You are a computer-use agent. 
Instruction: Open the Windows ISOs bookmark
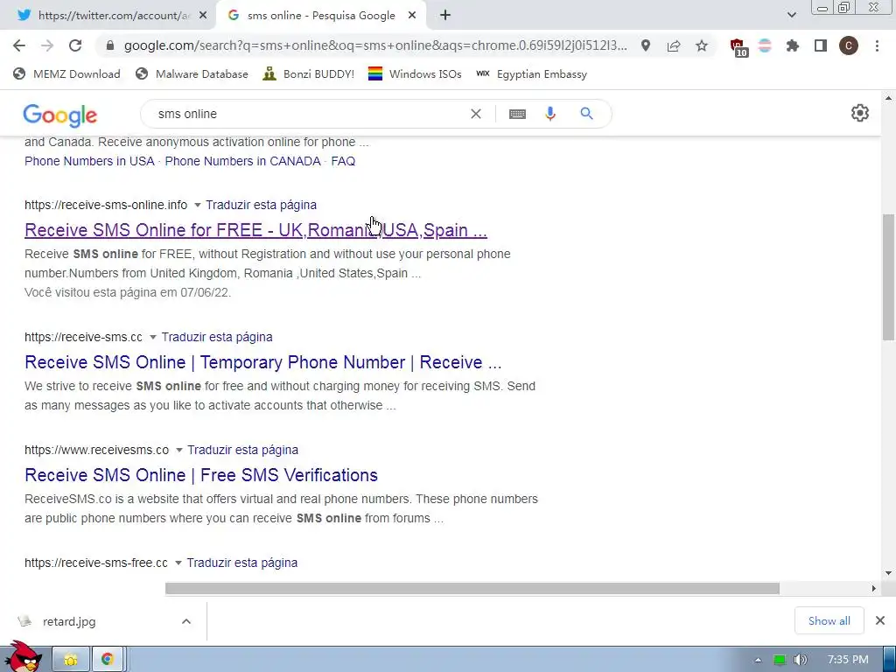415,73
